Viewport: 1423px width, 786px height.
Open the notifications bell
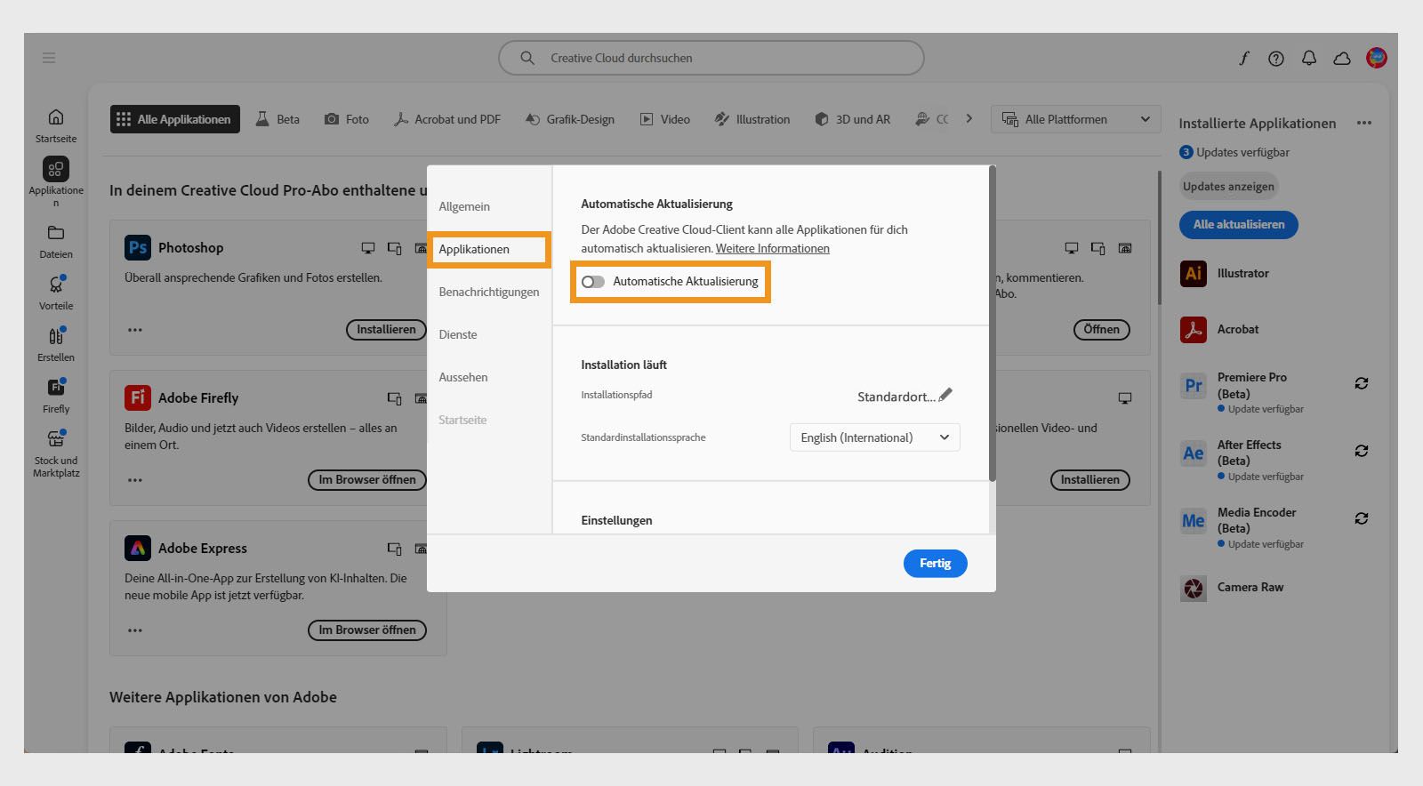click(1309, 58)
